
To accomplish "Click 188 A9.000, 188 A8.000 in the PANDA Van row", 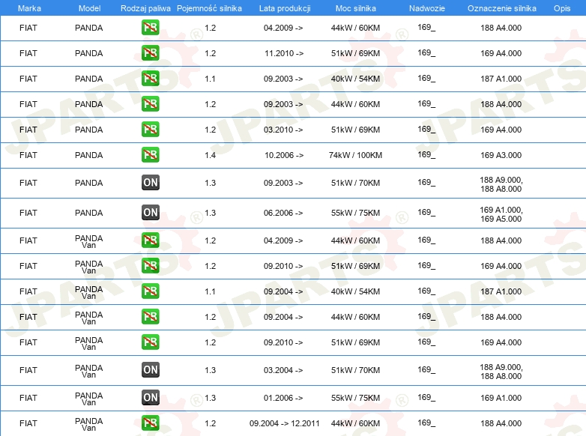I will [501, 372].
